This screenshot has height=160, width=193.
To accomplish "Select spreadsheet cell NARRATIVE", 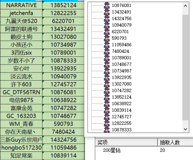I will click(x=21, y=5).
